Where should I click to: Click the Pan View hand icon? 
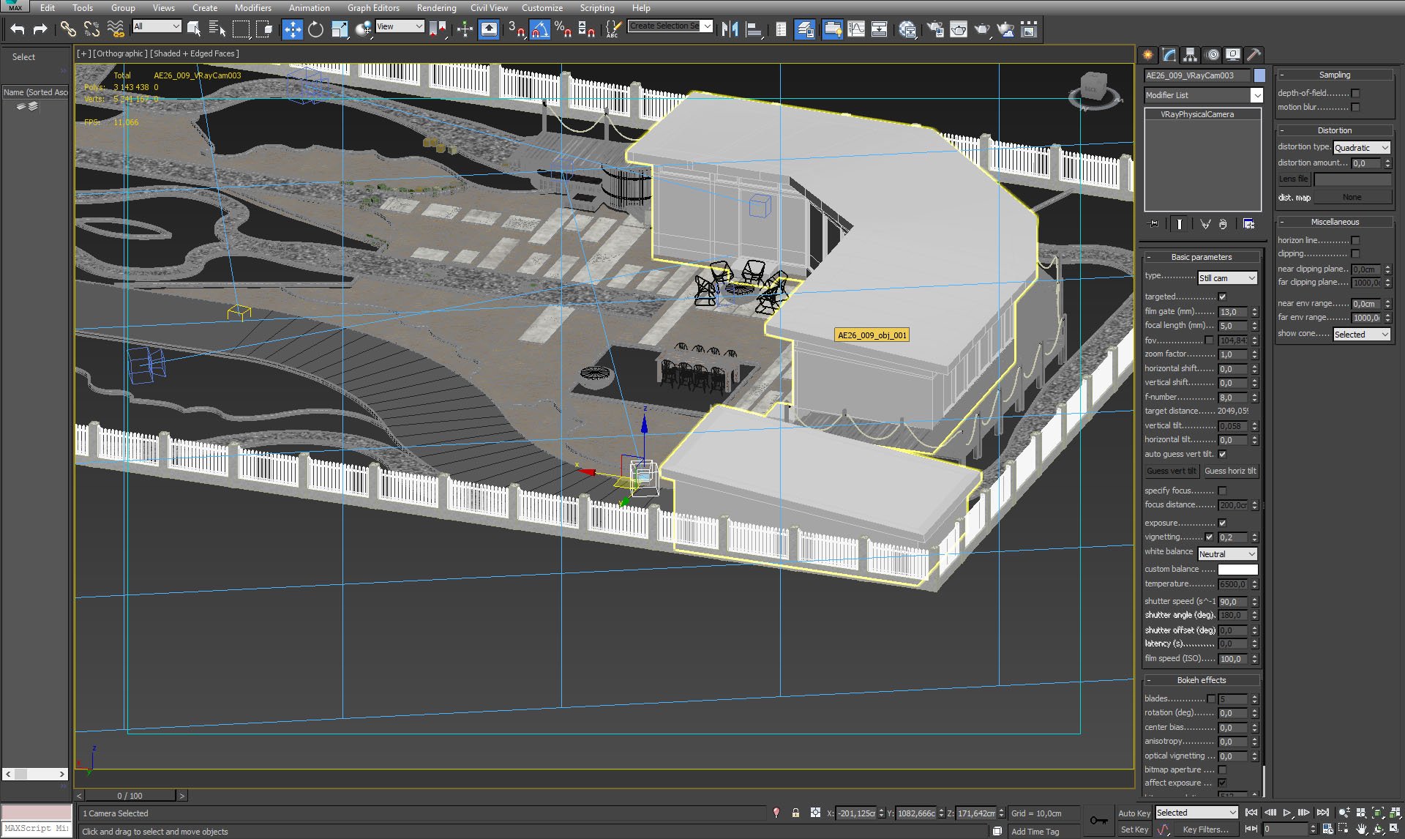coord(1361,829)
